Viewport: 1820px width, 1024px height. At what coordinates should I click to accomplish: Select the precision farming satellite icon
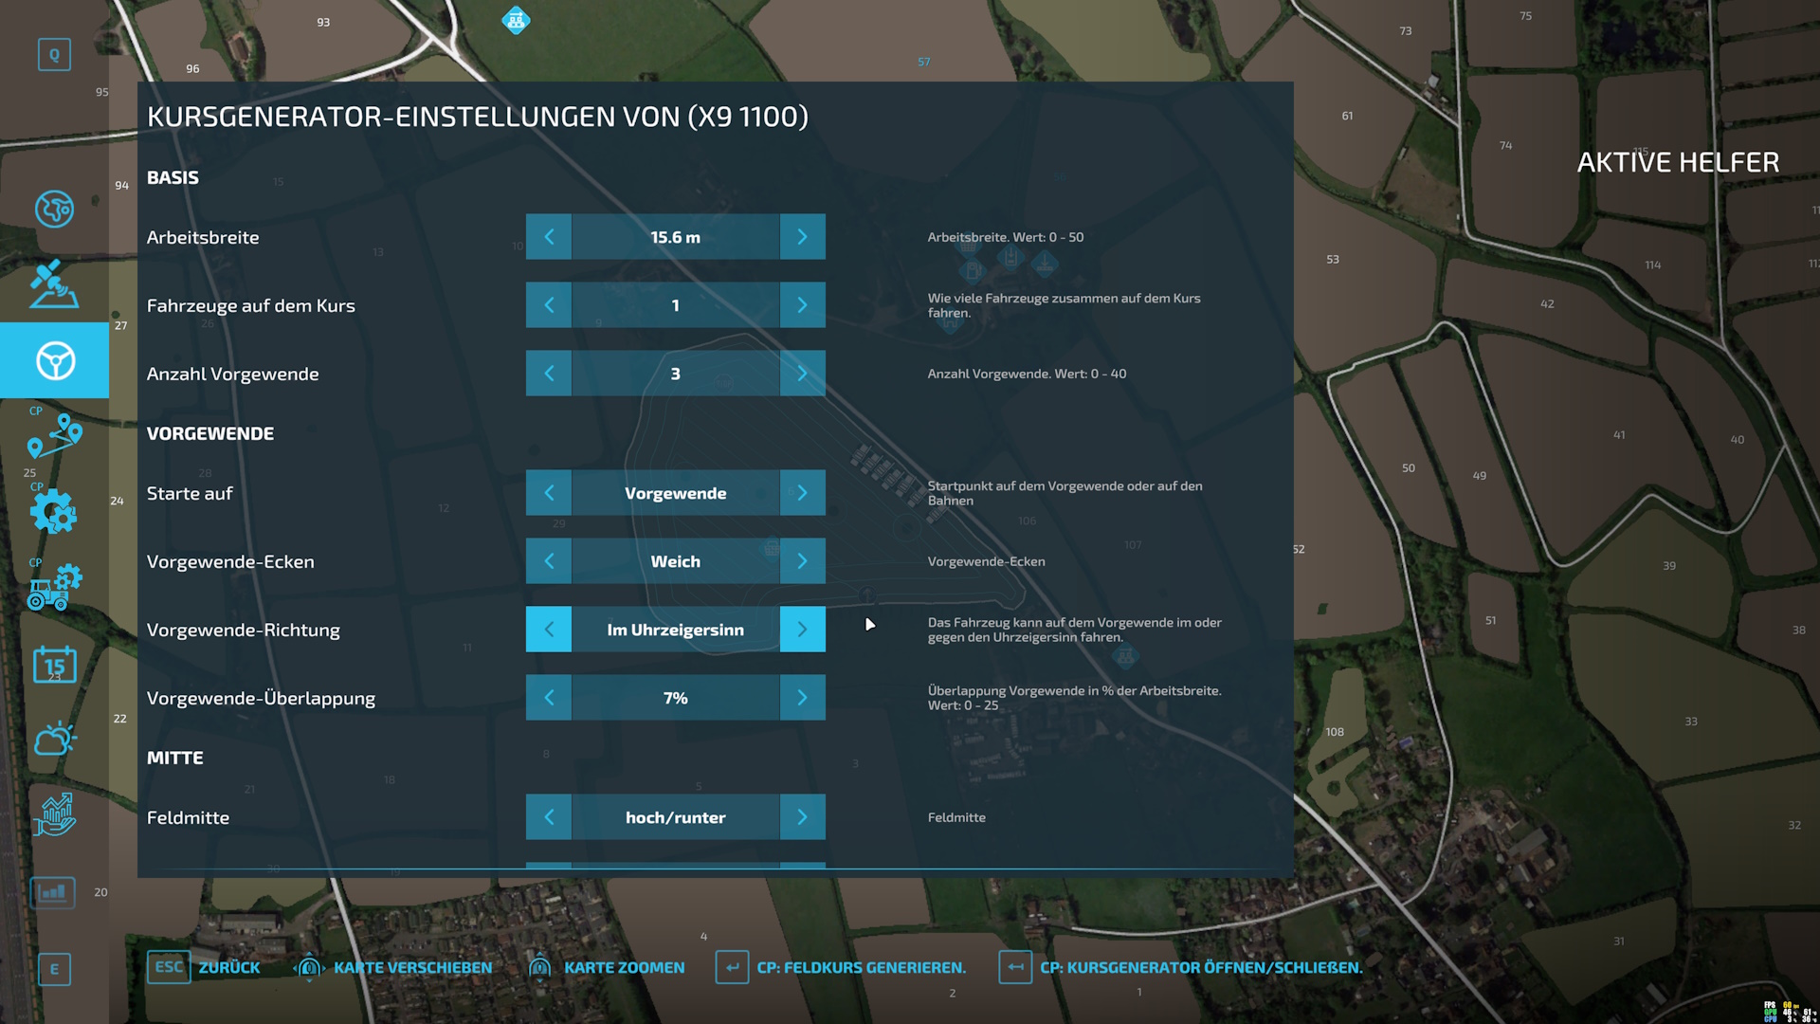coord(54,284)
